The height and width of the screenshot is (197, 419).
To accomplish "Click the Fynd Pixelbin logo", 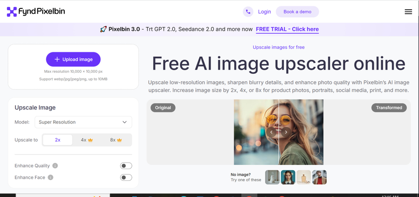I will pos(36,12).
